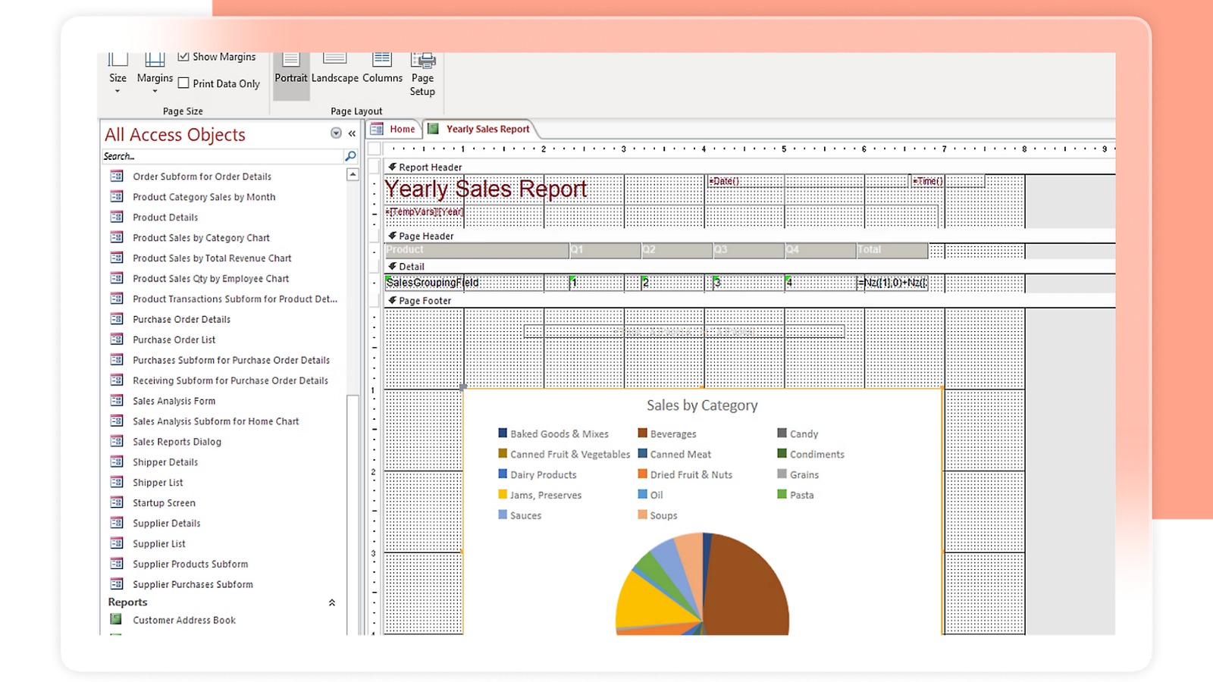Toggle the Show Margins checkbox
This screenshot has width=1213, height=682.
tap(183, 57)
